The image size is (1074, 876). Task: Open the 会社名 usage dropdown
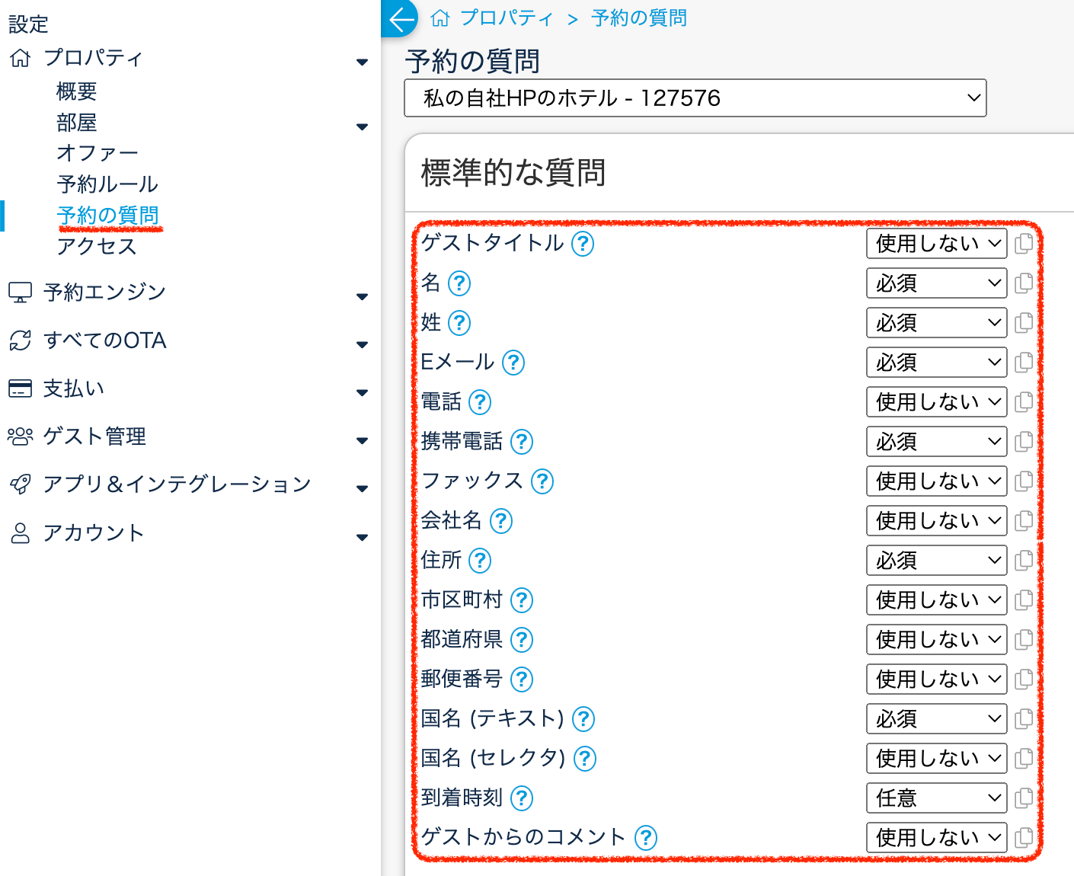(x=936, y=521)
